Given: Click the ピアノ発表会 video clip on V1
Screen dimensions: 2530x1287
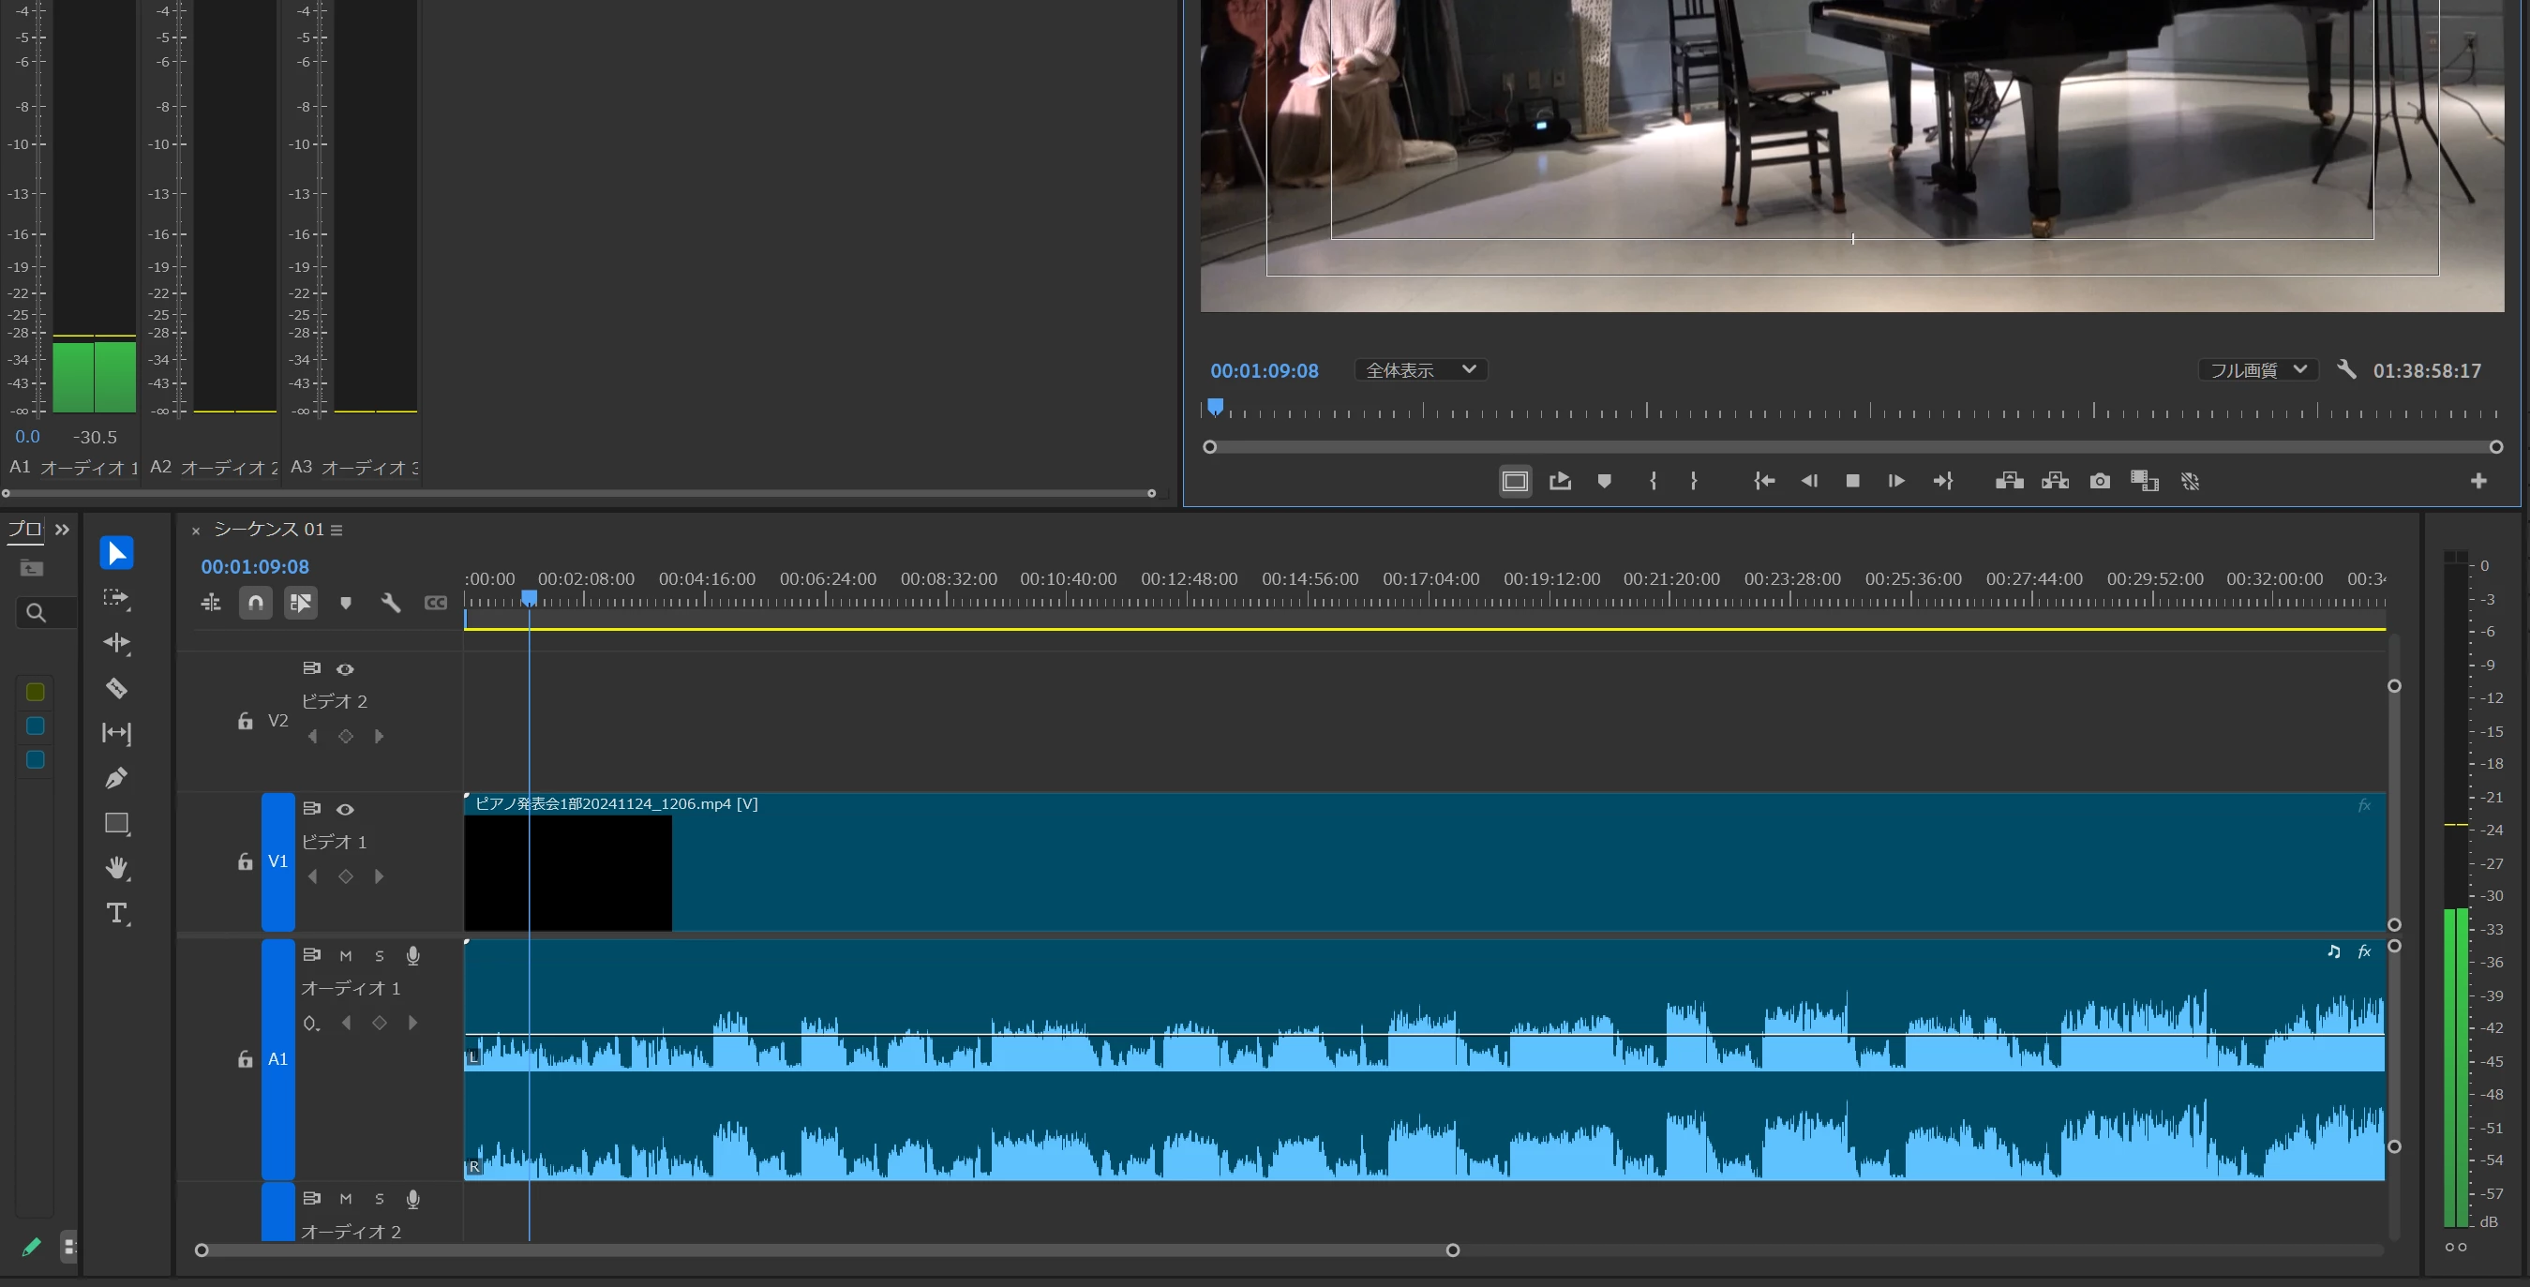Looking at the screenshot, I should click(1375, 864).
